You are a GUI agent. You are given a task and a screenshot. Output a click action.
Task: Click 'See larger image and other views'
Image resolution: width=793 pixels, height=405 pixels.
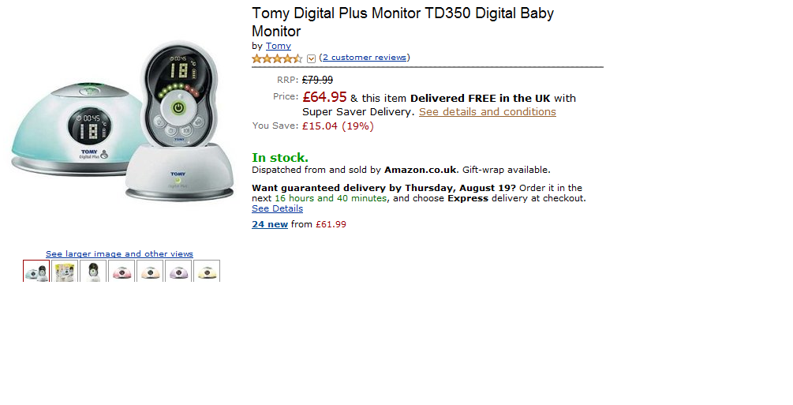(x=119, y=254)
